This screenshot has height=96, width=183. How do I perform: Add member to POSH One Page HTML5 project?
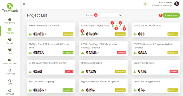[83, 53]
